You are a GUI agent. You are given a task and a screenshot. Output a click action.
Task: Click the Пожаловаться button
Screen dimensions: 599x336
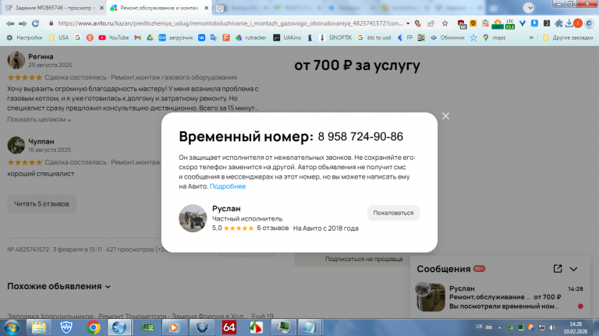(x=393, y=213)
